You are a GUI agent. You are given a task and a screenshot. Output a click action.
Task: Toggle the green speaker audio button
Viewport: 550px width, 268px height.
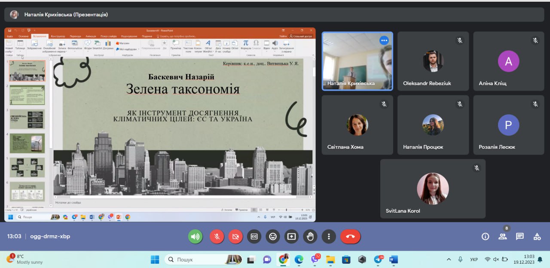point(196,236)
